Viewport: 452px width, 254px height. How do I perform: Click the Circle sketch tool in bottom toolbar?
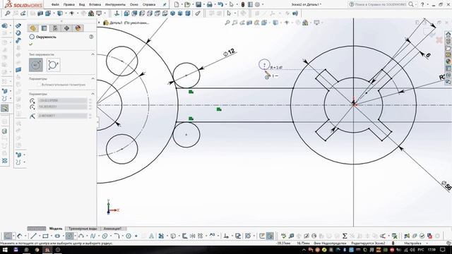[x=69, y=236]
